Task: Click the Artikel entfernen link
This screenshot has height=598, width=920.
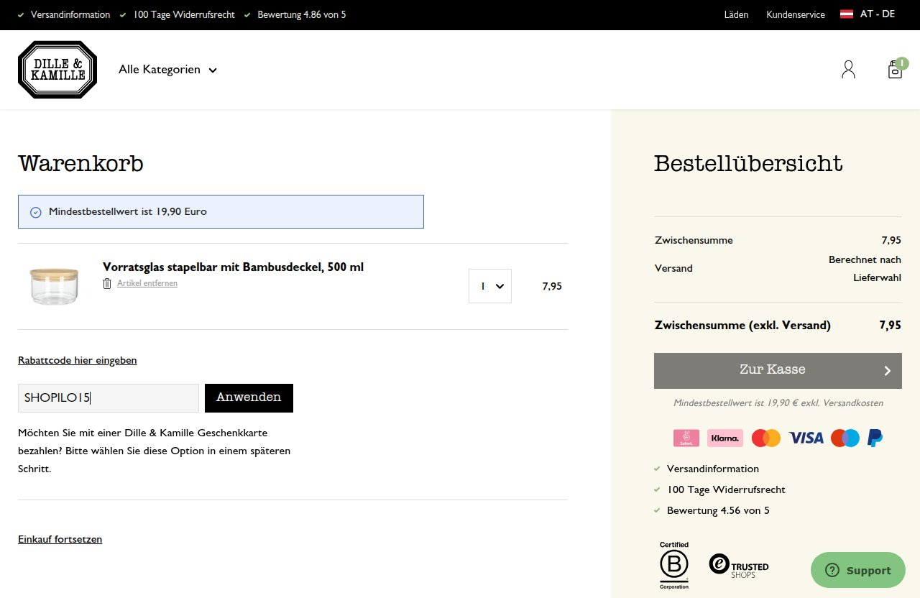Action: (x=147, y=283)
